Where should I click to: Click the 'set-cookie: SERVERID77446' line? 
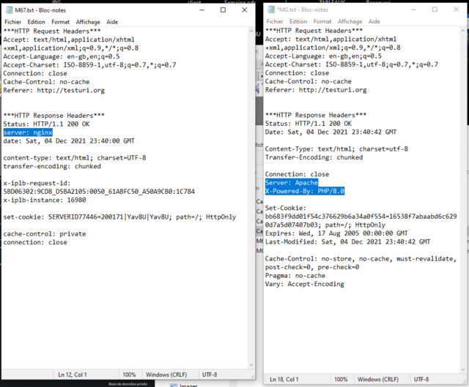coord(119,217)
